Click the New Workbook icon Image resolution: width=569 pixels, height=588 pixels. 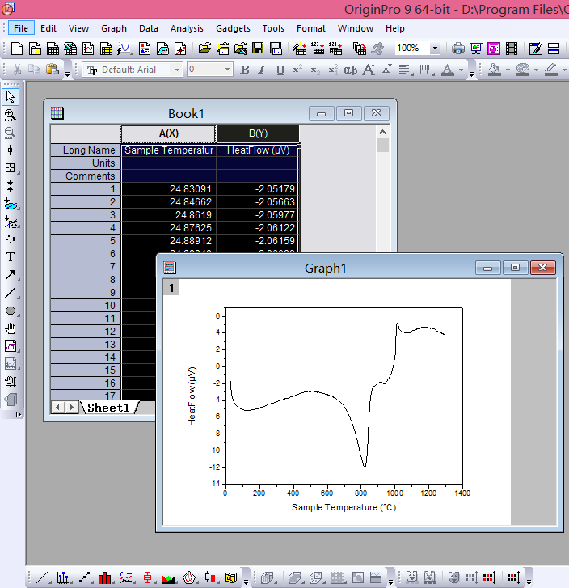coord(53,49)
